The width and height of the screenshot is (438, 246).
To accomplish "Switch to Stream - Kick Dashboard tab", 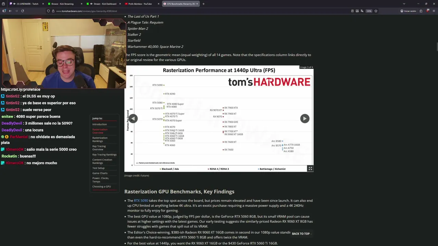I will click(x=104, y=4).
